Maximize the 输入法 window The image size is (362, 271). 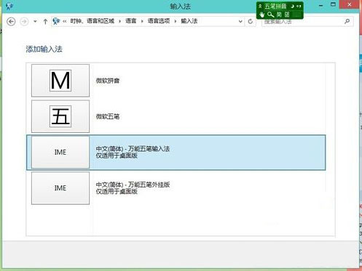[334, 5]
